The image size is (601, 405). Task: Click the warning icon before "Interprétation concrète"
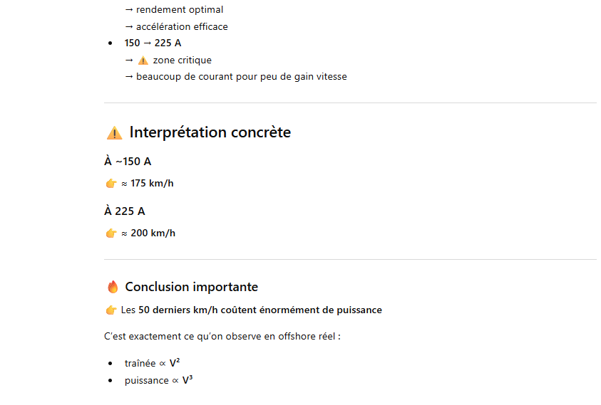tap(114, 133)
